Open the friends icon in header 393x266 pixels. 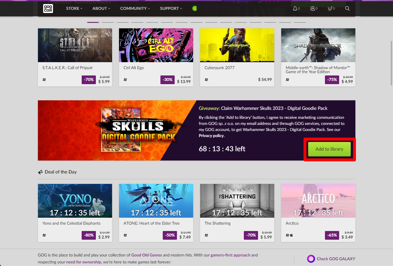[312, 8]
